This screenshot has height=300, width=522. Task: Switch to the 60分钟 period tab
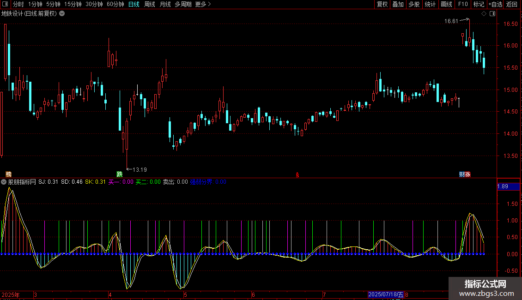tap(115, 4)
